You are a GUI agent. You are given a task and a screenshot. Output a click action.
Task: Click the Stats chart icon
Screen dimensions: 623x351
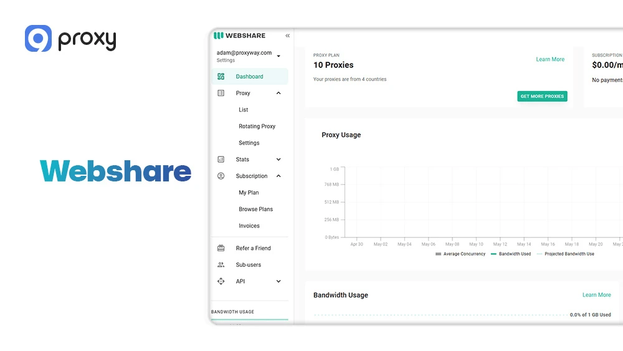pyautogui.click(x=221, y=160)
